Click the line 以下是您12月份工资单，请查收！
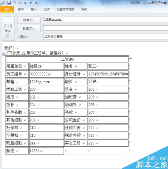Viewport: 168px width, 169px height. [34, 53]
